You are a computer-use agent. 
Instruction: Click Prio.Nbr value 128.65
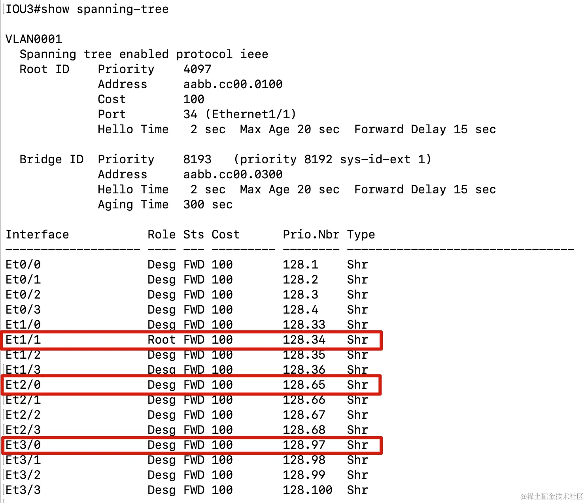[304, 385]
